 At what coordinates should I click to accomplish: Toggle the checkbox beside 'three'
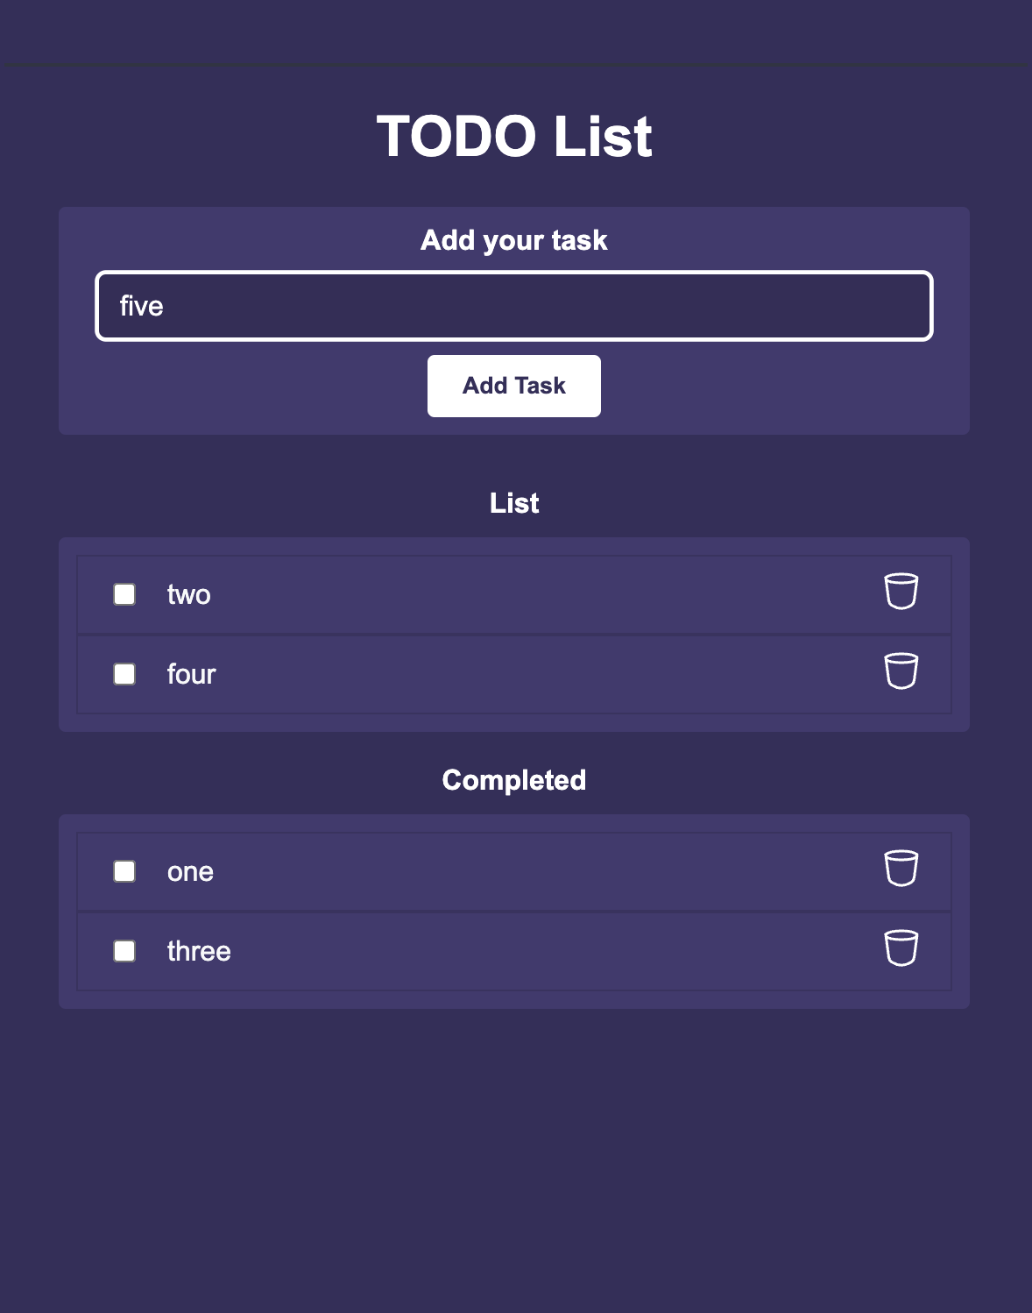click(124, 951)
